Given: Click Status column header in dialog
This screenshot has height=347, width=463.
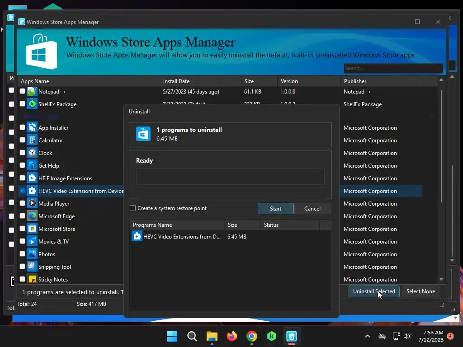Looking at the screenshot, I should [x=290, y=225].
